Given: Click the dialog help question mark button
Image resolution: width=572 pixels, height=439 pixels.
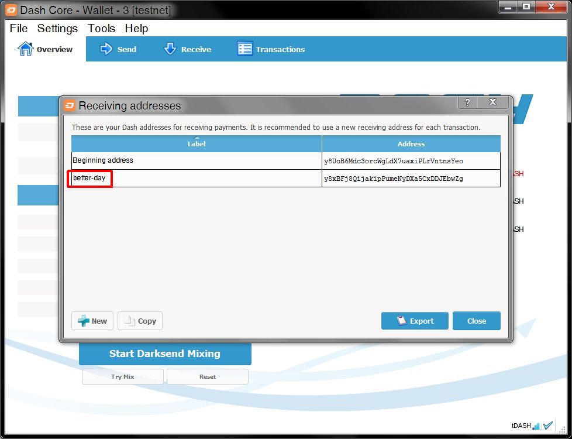Looking at the screenshot, I should (x=467, y=102).
